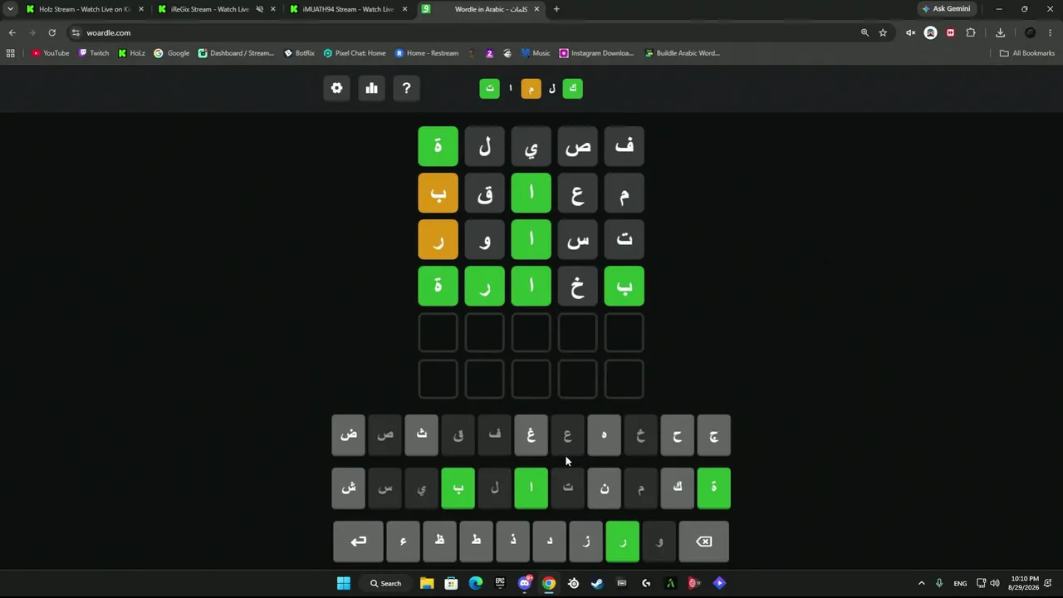Tap the dimmed و key on the keyboard
Image resolution: width=1063 pixels, height=598 pixels.
659,542
